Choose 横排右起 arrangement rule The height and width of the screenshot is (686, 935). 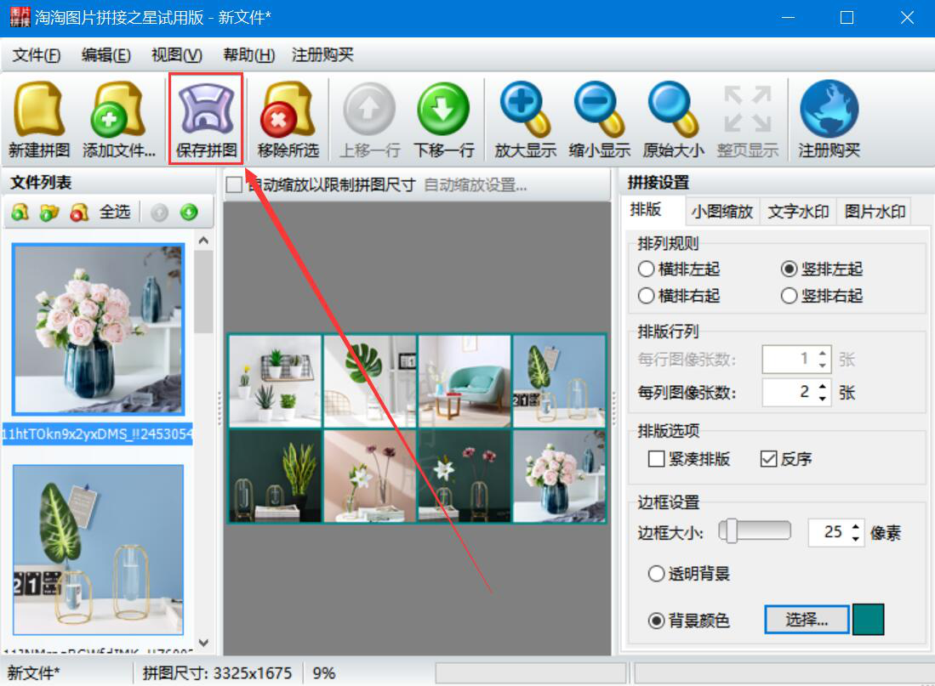pos(647,296)
